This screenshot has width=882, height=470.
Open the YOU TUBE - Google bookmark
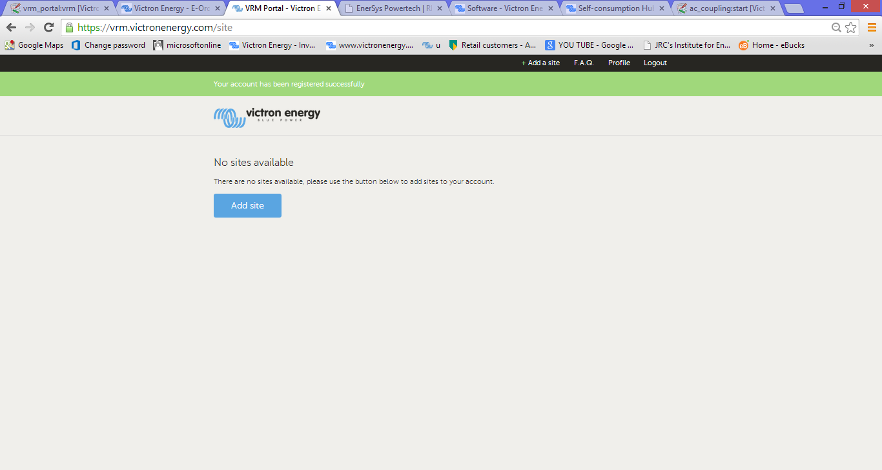click(590, 45)
